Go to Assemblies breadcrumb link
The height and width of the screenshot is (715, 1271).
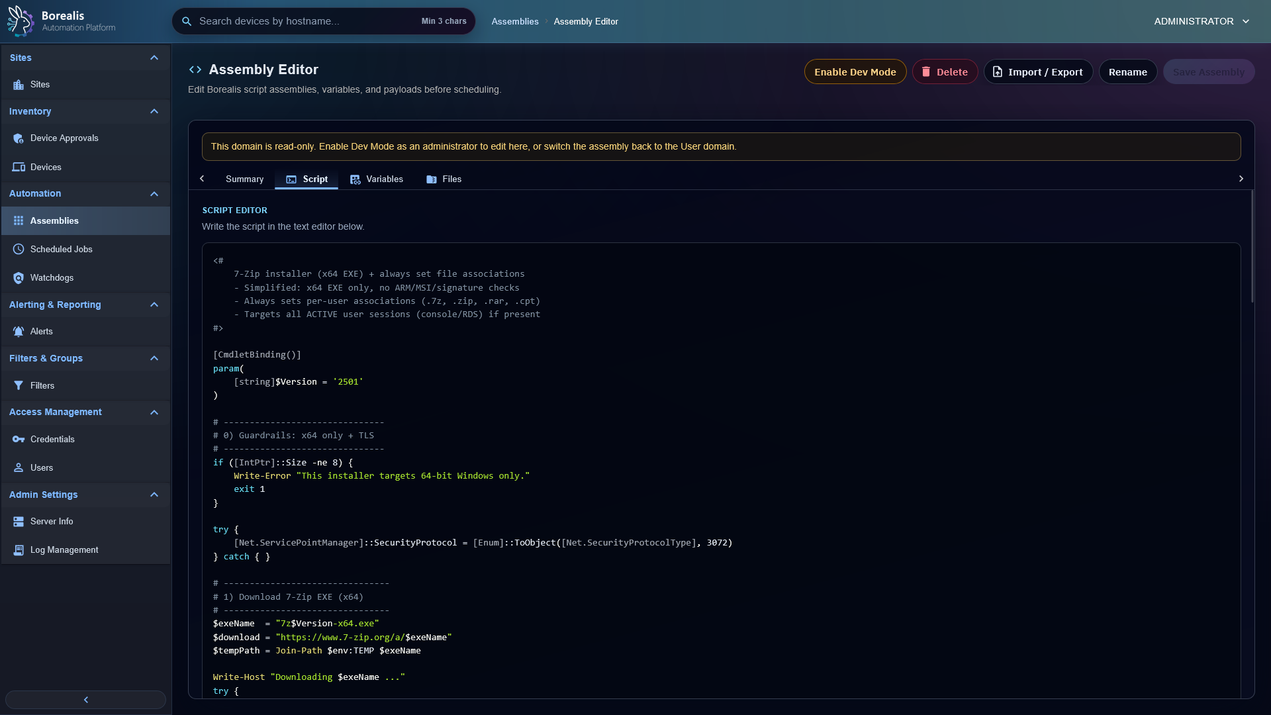[x=515, y=21]
